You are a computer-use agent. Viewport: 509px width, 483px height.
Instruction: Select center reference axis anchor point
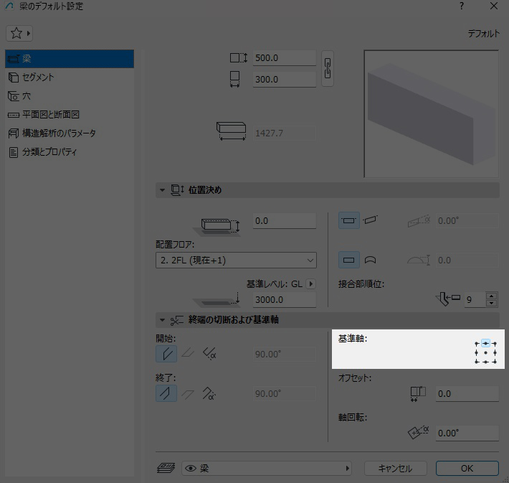tap(485, 353)
